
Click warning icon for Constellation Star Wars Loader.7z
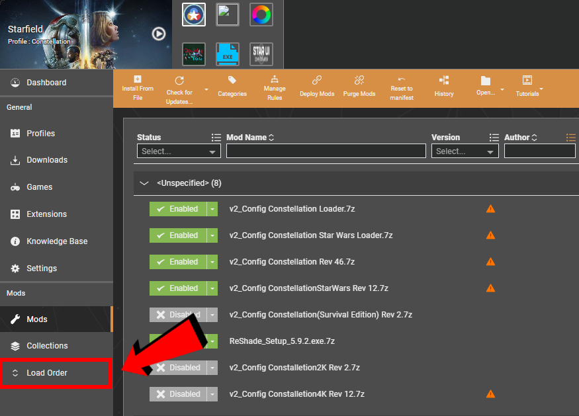[490, 235]
